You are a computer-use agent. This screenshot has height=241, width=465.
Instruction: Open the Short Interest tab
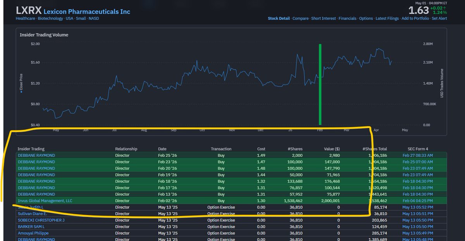[x=324, y=19]
